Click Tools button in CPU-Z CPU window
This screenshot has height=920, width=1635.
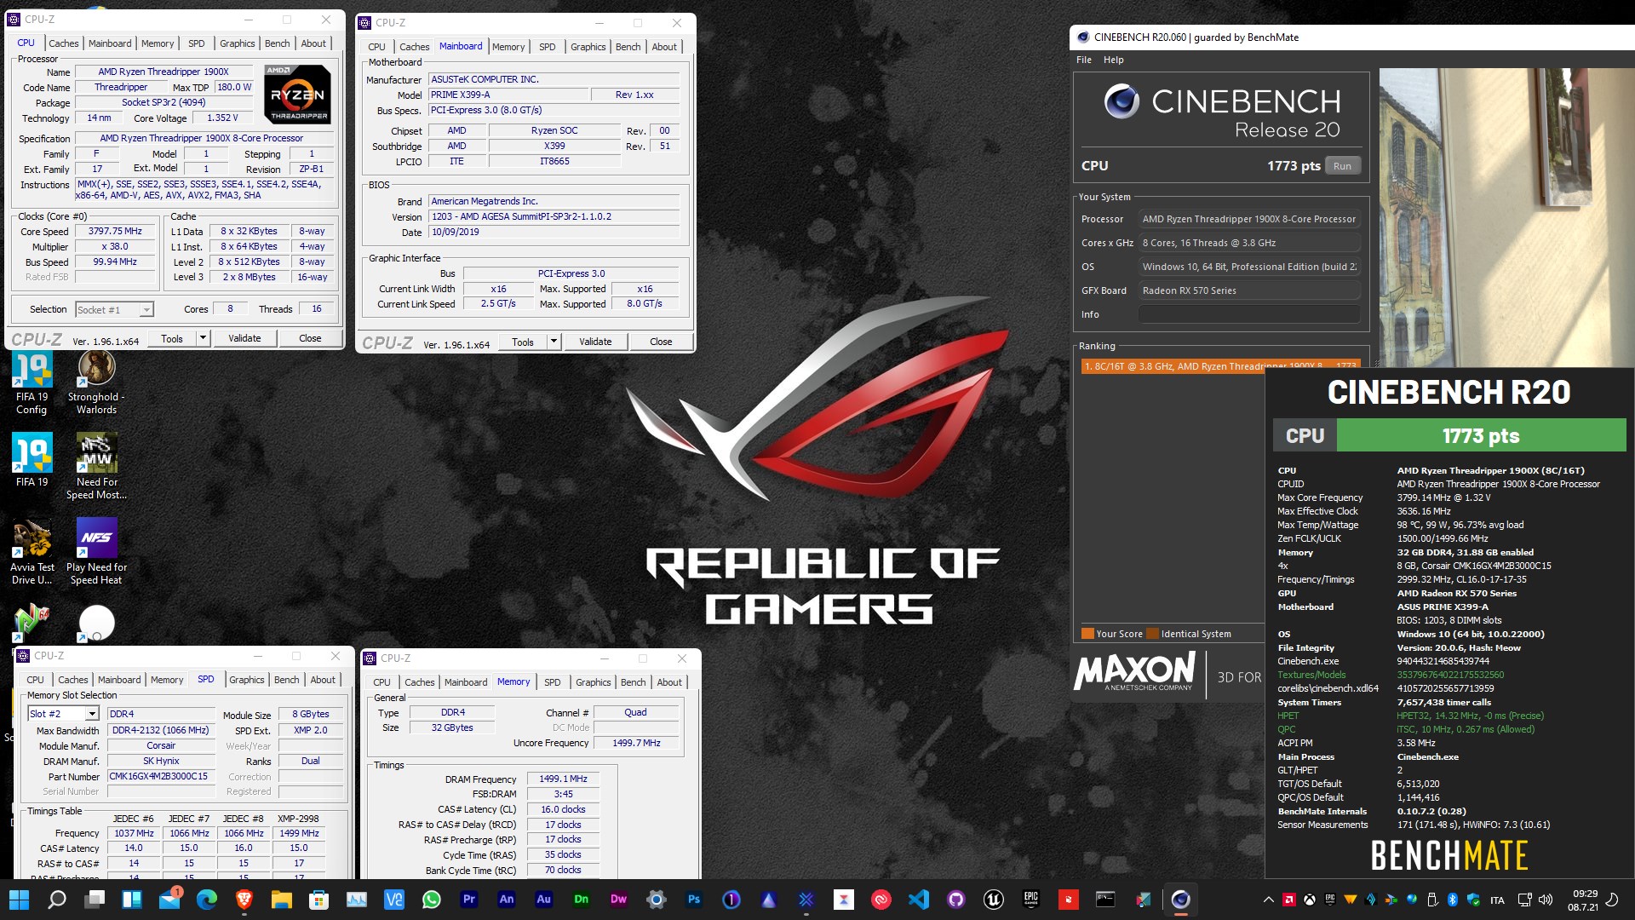point(172,338)
